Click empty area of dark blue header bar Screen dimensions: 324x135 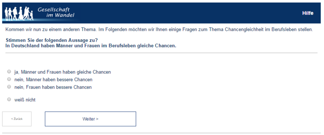tap(186, 13)
